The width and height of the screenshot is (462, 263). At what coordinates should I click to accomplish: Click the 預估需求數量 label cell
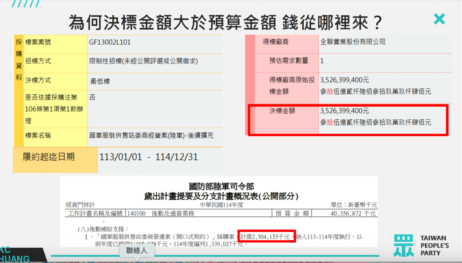click(287, 62)
